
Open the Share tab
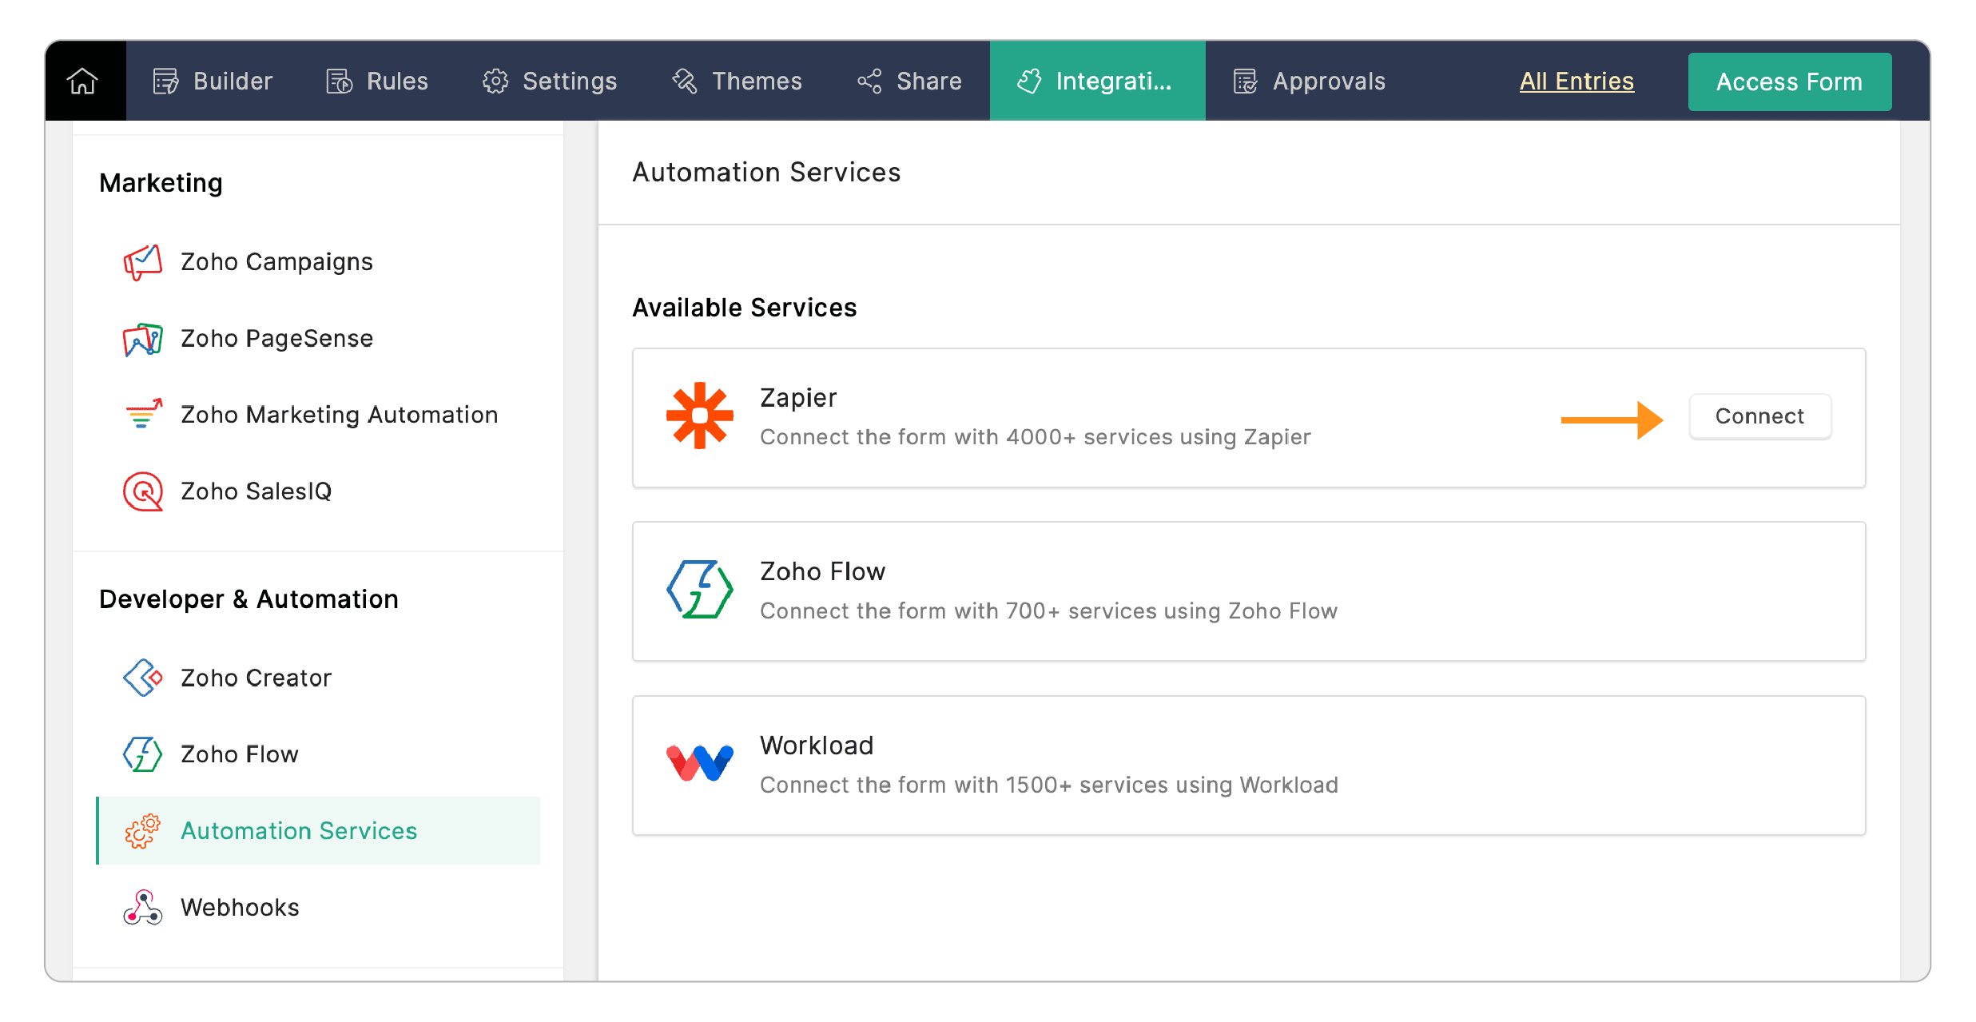pyautogui.click(x=909, y=81)
